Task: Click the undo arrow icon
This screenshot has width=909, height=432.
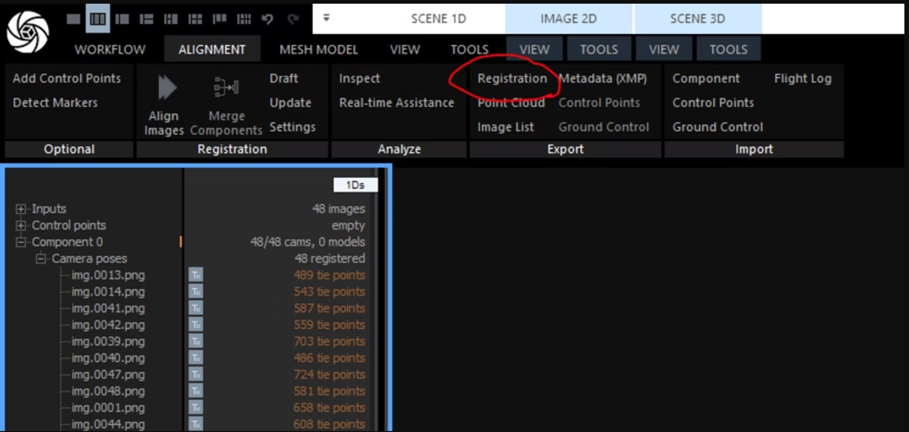Action: tap(268, 19)
